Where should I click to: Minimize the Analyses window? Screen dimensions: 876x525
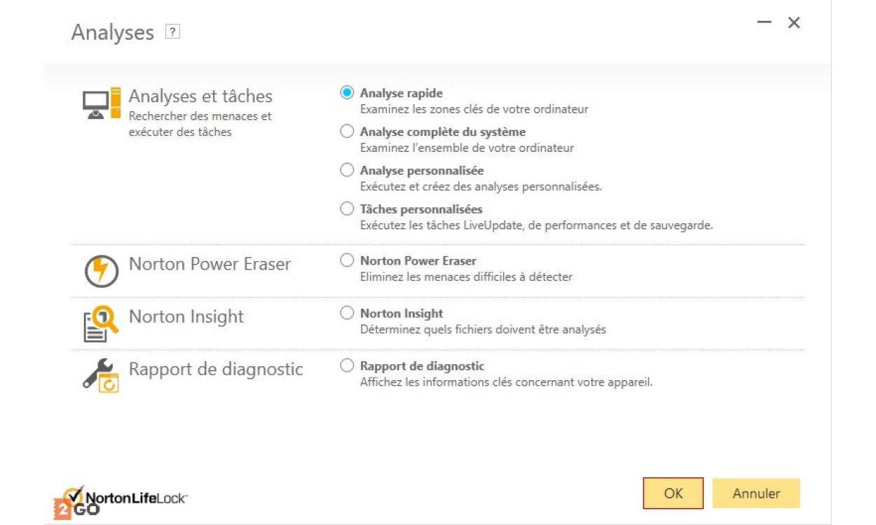click(x=764, y=23)
